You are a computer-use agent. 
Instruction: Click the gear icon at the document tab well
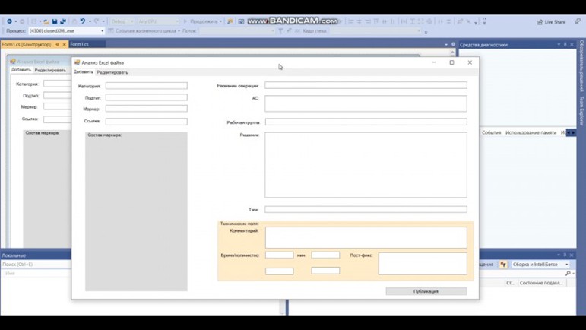[x=453, y=44]
